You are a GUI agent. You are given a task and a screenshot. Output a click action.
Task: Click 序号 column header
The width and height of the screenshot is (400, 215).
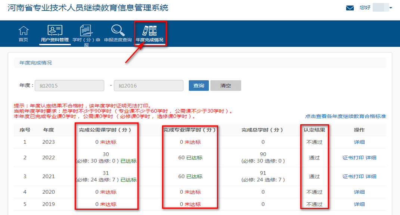point(25,130)
